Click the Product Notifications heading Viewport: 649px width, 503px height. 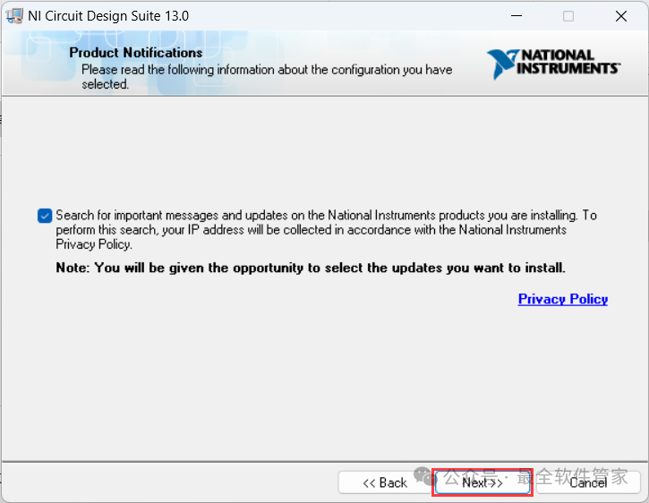(x=136, y=53)
